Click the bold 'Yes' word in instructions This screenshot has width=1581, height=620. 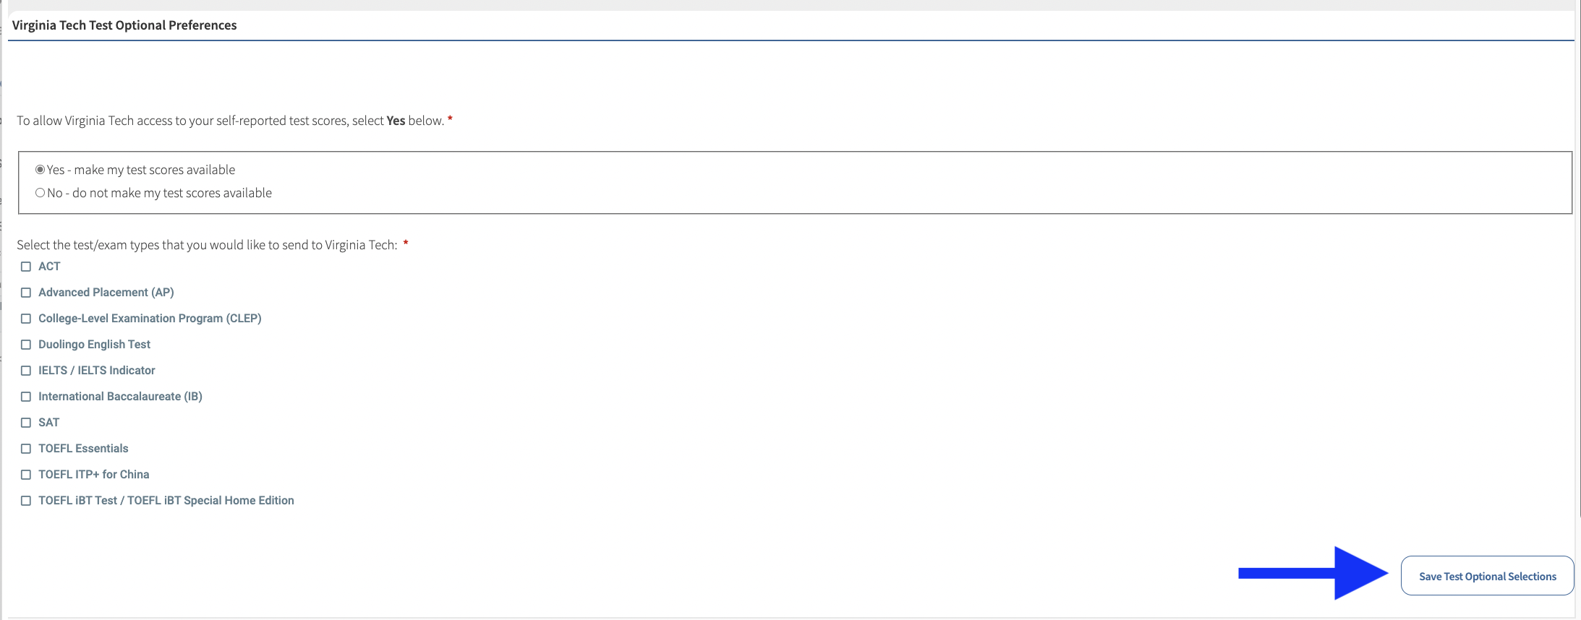(396, 121)
